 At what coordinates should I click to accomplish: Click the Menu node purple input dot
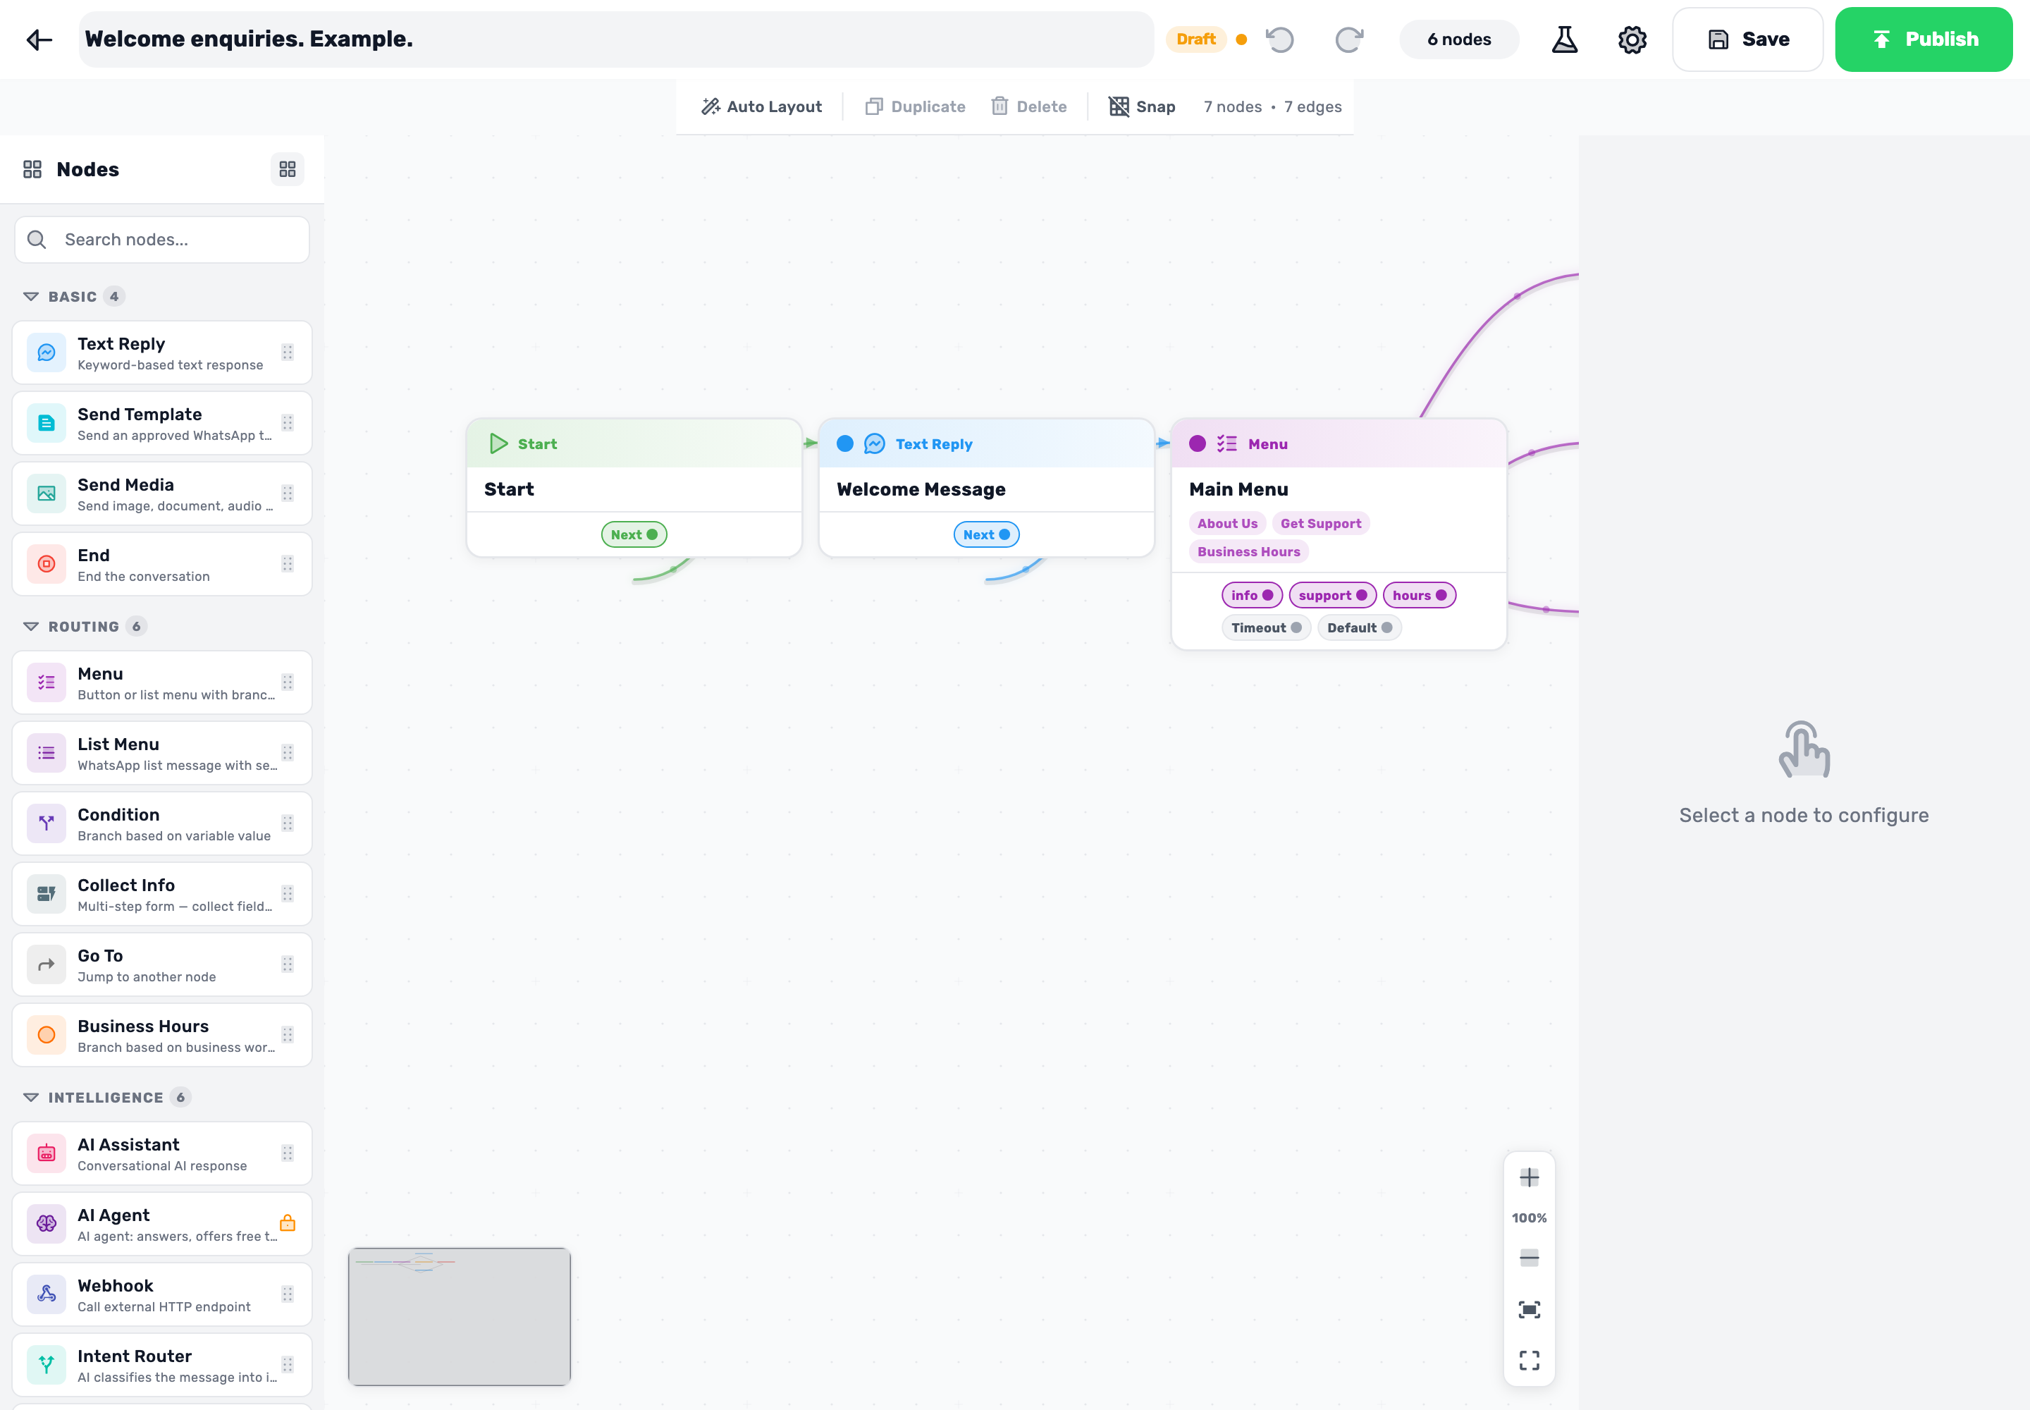1197,443
